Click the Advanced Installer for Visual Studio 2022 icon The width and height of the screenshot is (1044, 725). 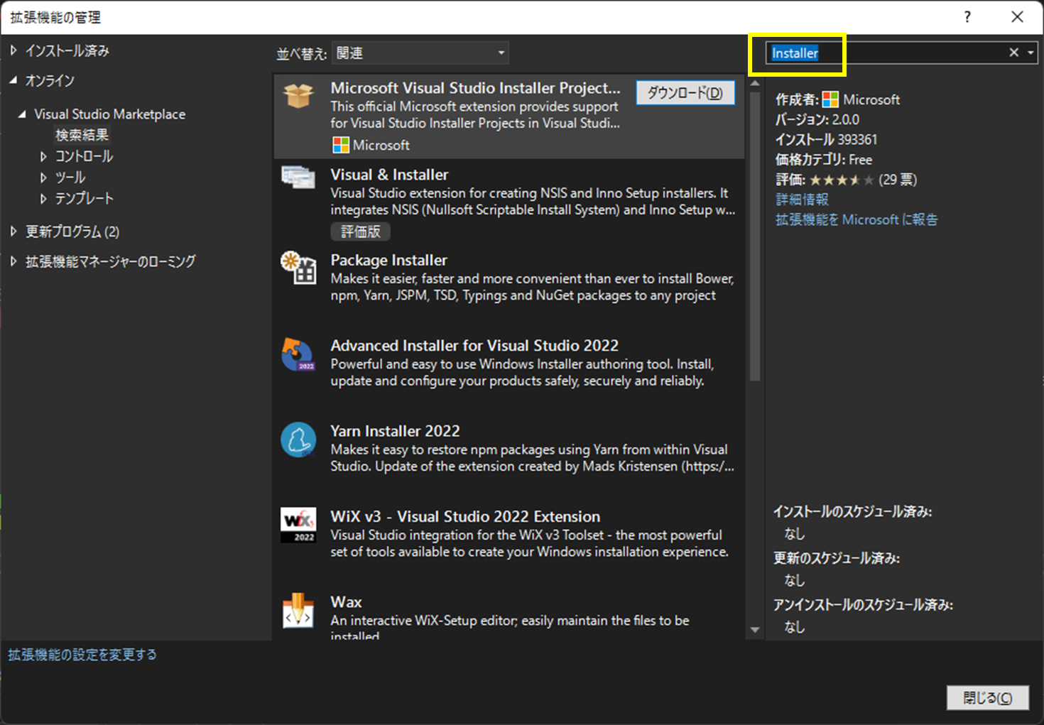(298, 354)
